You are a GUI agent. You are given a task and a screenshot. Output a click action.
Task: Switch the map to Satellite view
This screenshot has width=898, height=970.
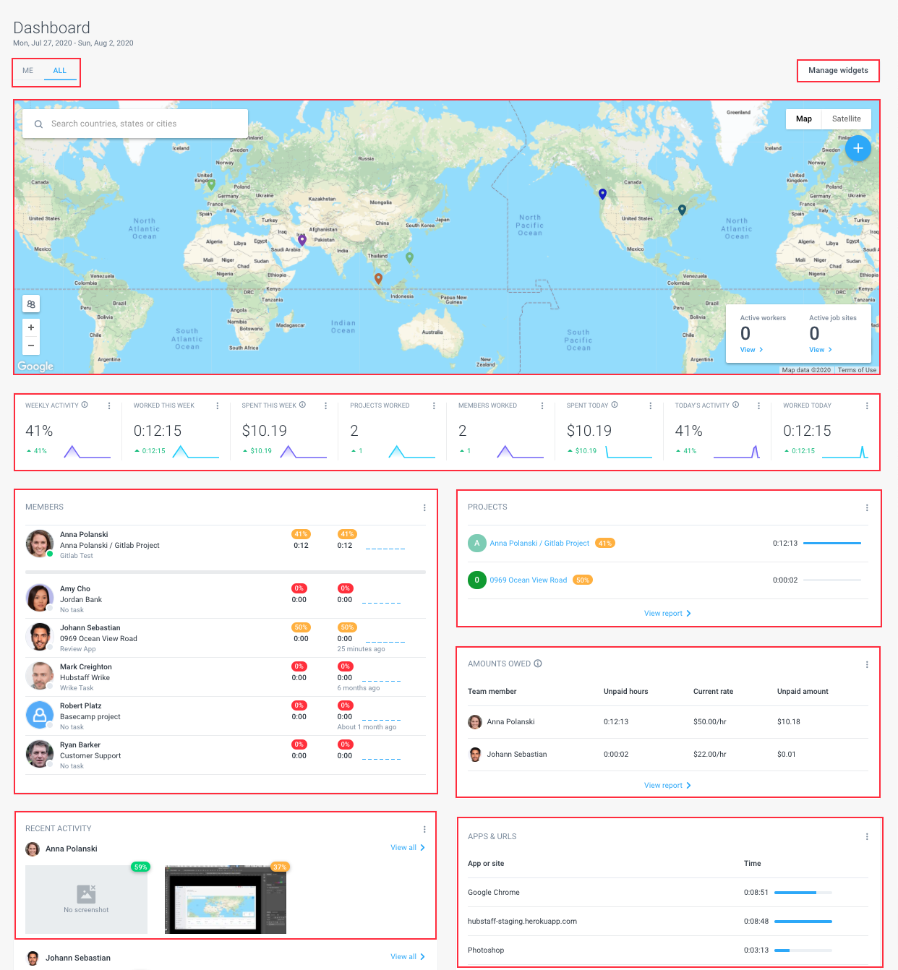point(846,119)
